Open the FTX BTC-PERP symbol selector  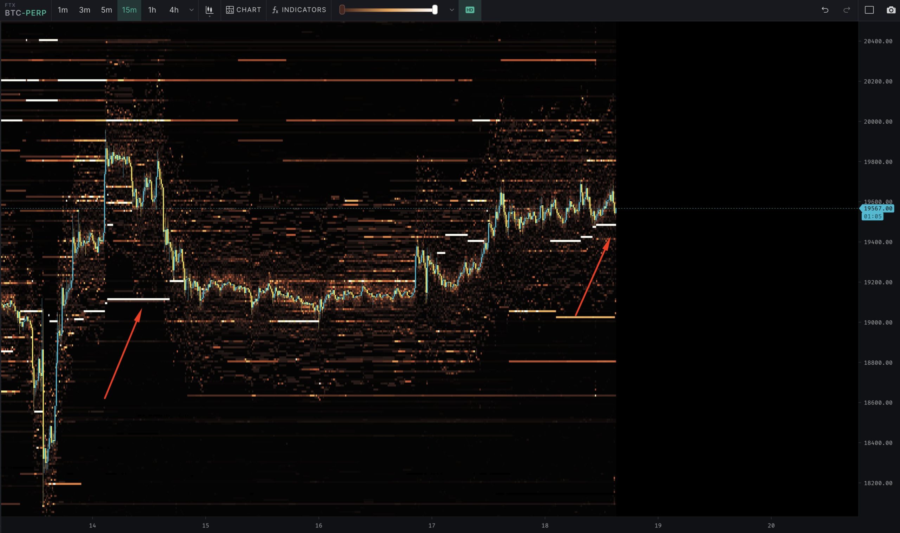(x=26, y=10)
